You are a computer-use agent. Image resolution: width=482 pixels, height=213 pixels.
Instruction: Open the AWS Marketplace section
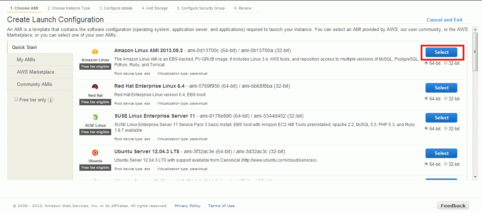40,72
